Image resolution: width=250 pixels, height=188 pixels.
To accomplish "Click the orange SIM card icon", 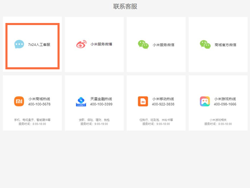I will [x=143, y=101].
